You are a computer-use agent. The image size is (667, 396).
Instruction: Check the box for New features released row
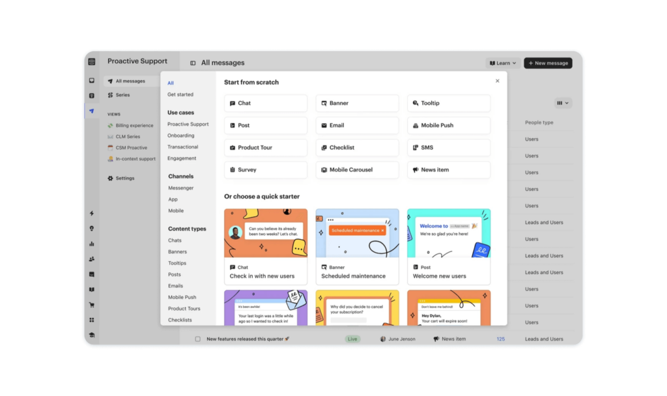[198, 339]
